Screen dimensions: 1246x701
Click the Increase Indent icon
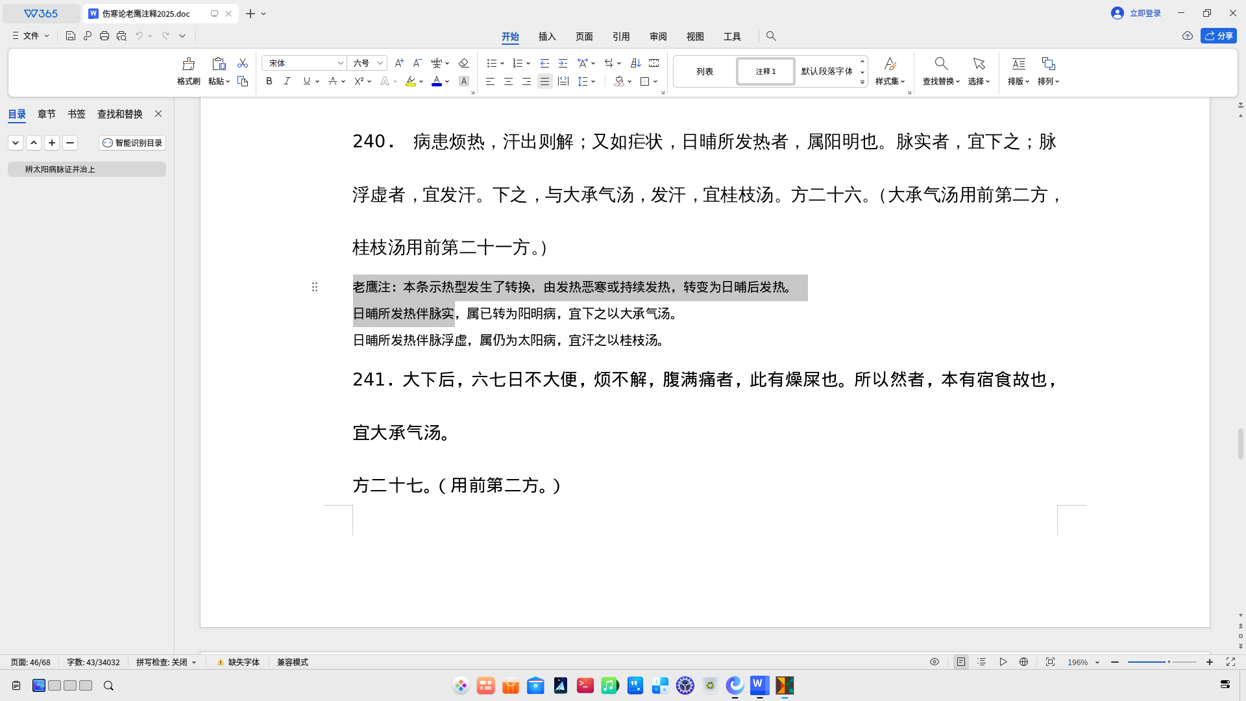(563, 63)
